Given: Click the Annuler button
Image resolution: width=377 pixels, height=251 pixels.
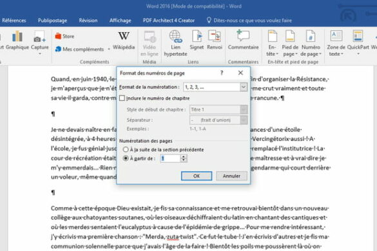Looking at the screenshot, I should [x=231, y=176].
